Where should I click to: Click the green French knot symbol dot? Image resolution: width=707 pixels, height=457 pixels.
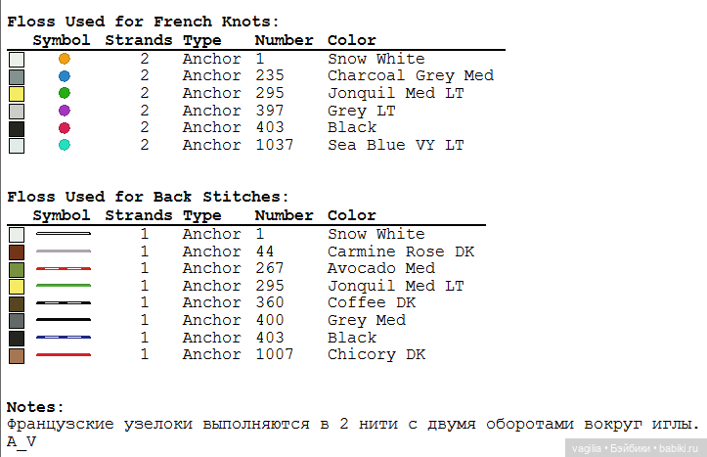(65, 93)
